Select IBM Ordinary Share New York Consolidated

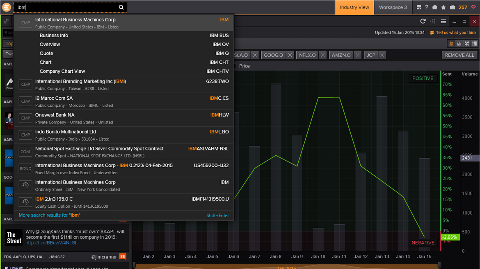coord(123,185)
